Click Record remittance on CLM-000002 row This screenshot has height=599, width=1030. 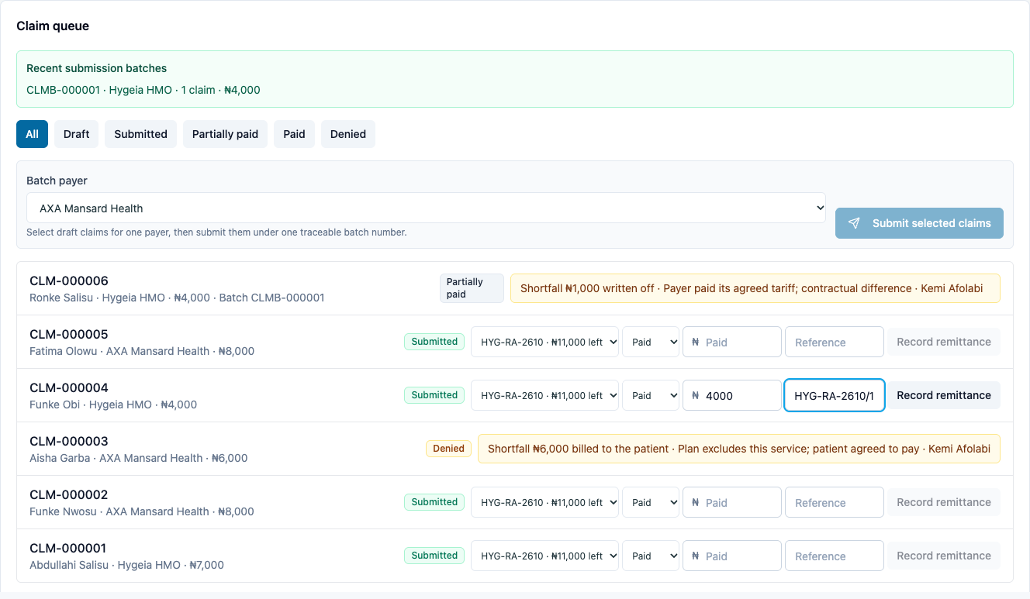coord(944,502)
